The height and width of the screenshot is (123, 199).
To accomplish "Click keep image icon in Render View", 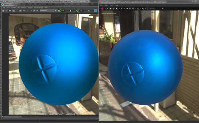I will [x=34, y=11].
